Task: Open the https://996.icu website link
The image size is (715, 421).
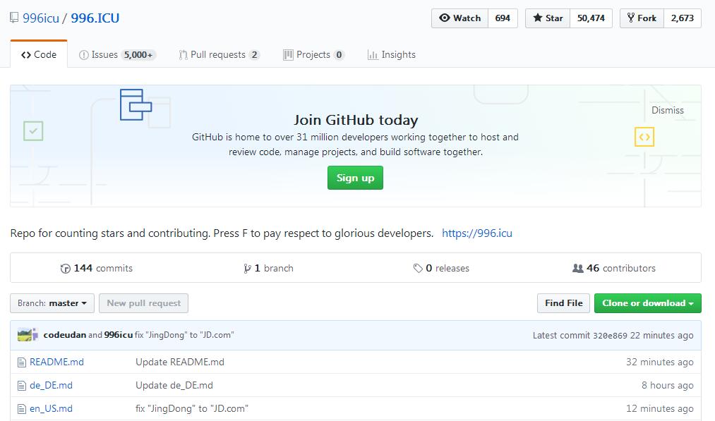Action: [477, 233]
